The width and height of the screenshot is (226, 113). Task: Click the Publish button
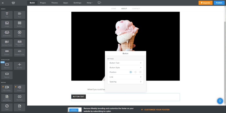[x=219, y=3]
